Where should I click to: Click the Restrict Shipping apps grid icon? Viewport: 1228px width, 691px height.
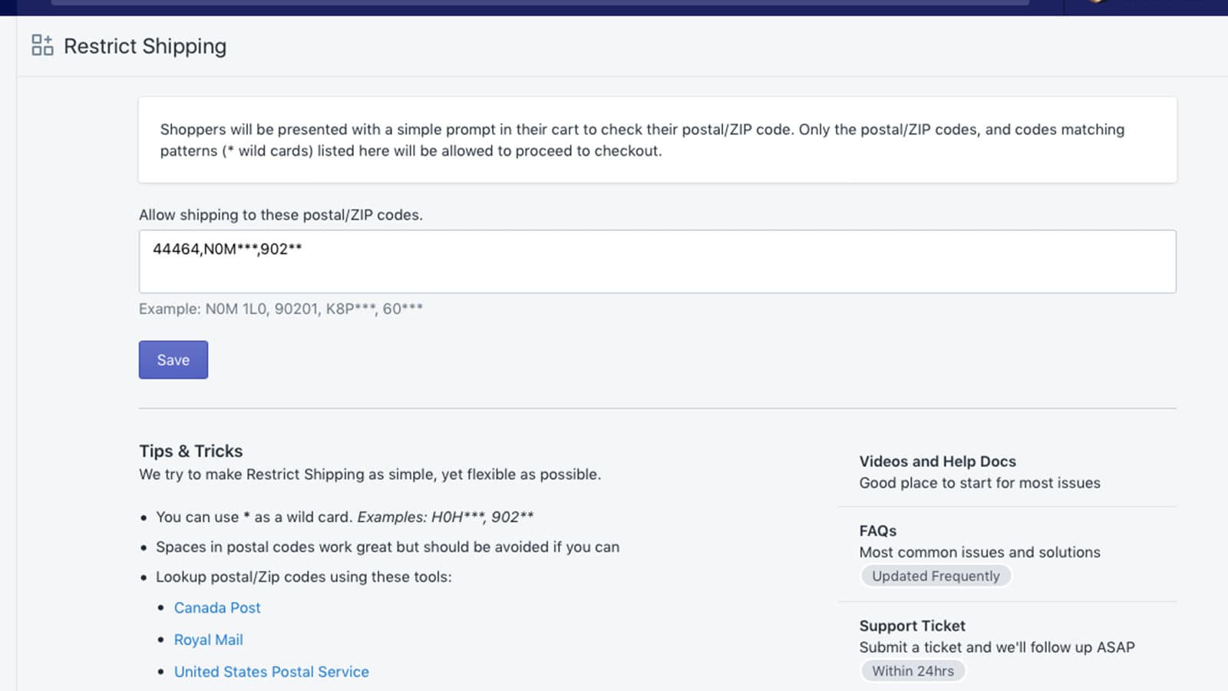(42, 45)
